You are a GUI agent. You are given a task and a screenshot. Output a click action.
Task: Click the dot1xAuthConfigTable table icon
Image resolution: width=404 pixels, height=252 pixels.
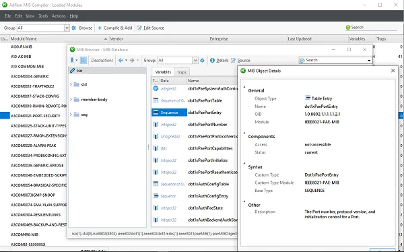point(156,184)
